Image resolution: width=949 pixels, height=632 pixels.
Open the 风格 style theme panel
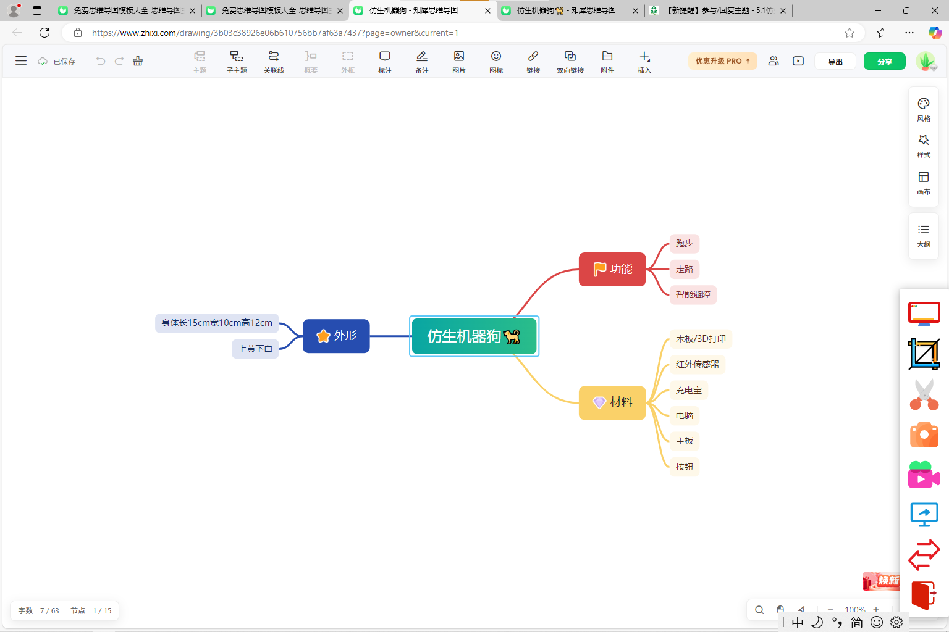(x=924, y=109)
